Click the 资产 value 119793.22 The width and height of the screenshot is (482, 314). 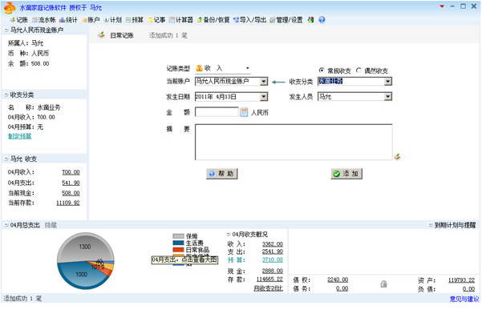[x=461, y=280]
